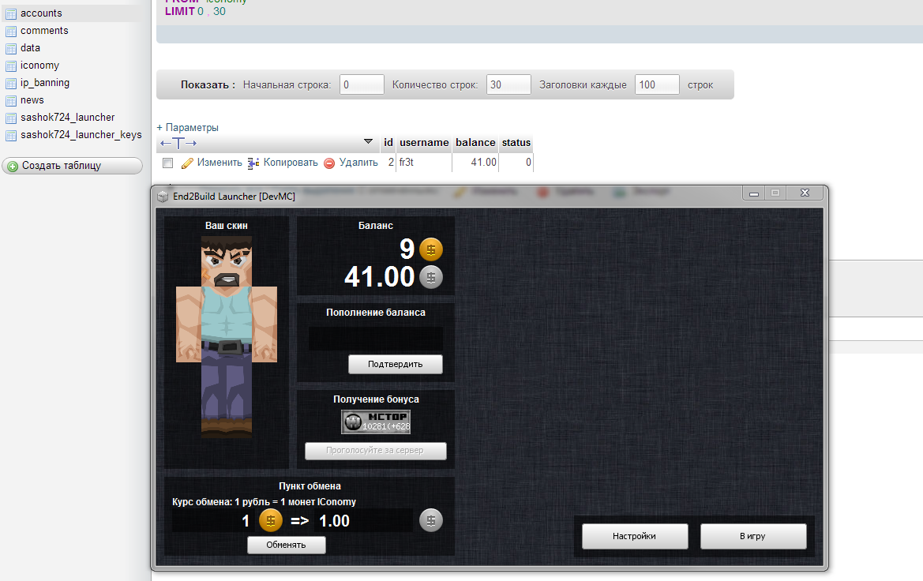Open the iconomy table in sidebar
923x581 pixels.
tap(39, 66)
